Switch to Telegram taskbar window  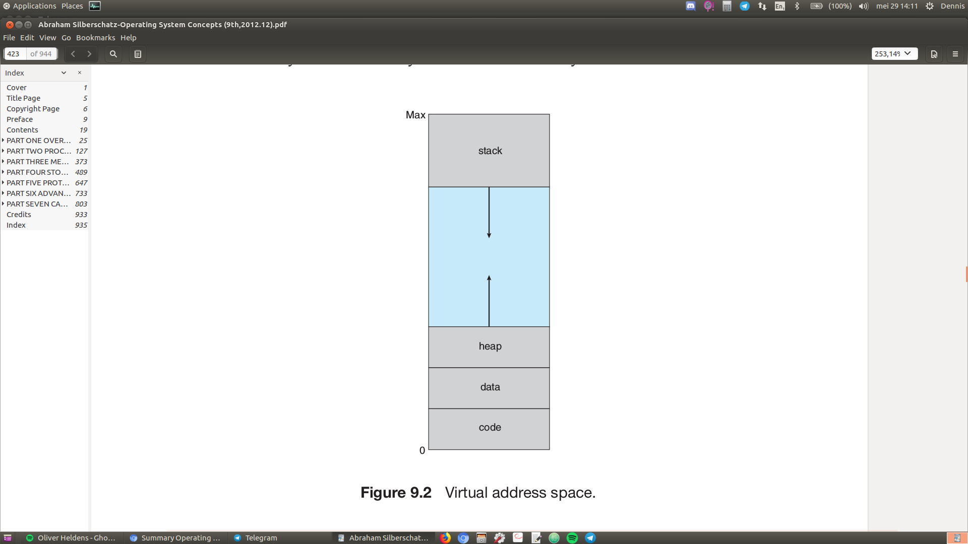(x=256, y=538)
